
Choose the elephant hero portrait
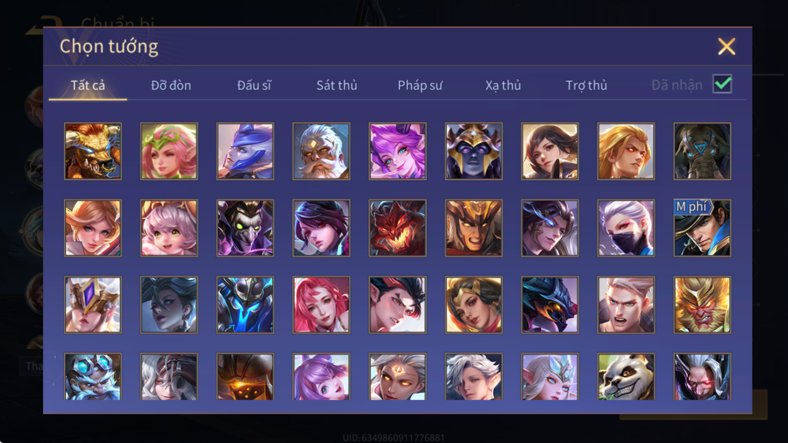point(702,151)
